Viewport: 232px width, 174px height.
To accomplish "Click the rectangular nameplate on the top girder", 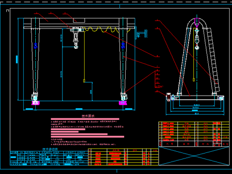I will [x=79, y=20].
